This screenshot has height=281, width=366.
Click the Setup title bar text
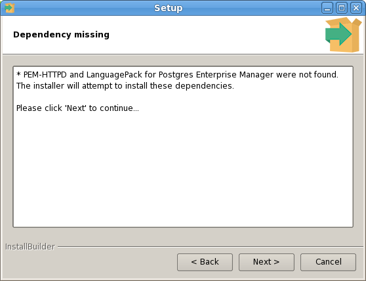coord(169,8)
